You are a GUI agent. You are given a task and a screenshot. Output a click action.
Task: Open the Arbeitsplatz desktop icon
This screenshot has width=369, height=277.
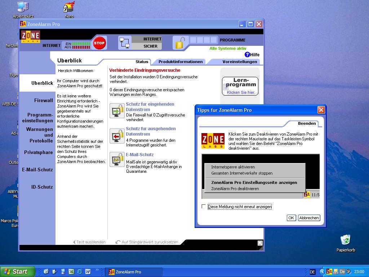click(23, 10)
